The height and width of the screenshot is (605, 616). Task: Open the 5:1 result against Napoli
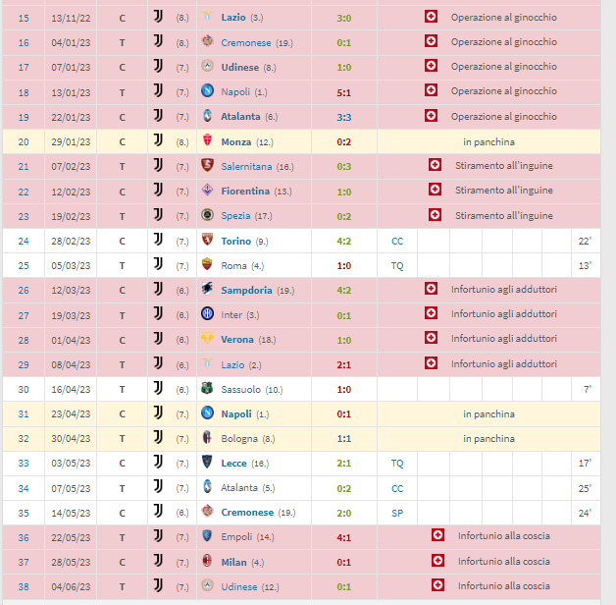[x=343, y=93]
